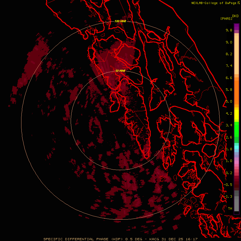Click the Specific Differential Phase (KDP) title text
241x241 pixels.
84,239
